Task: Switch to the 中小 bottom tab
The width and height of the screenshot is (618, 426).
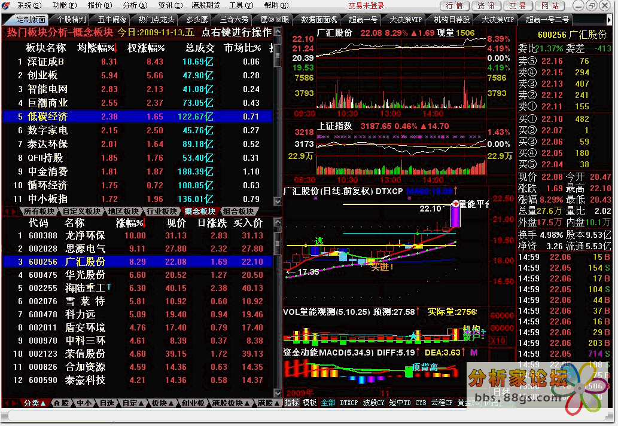Action: coord(84,403)
